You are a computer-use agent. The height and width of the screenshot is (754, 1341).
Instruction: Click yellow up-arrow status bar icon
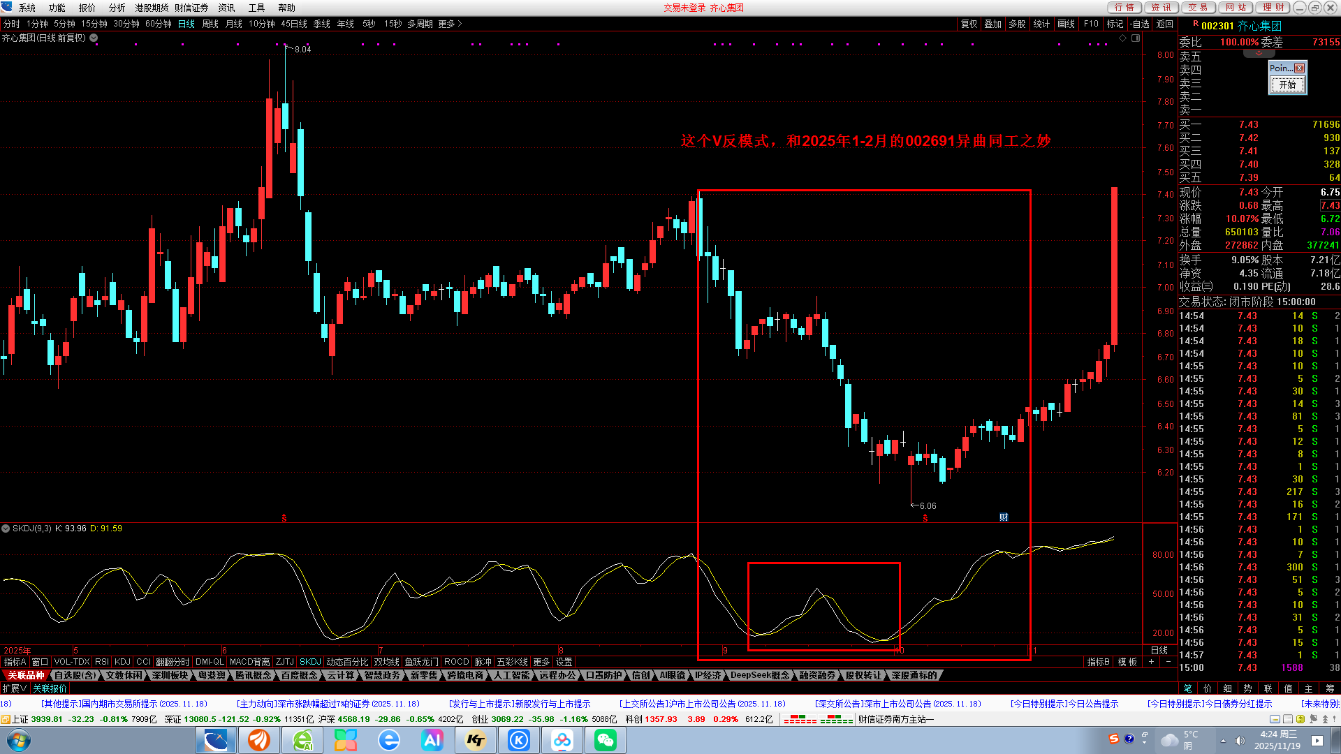click(1300, 719)
